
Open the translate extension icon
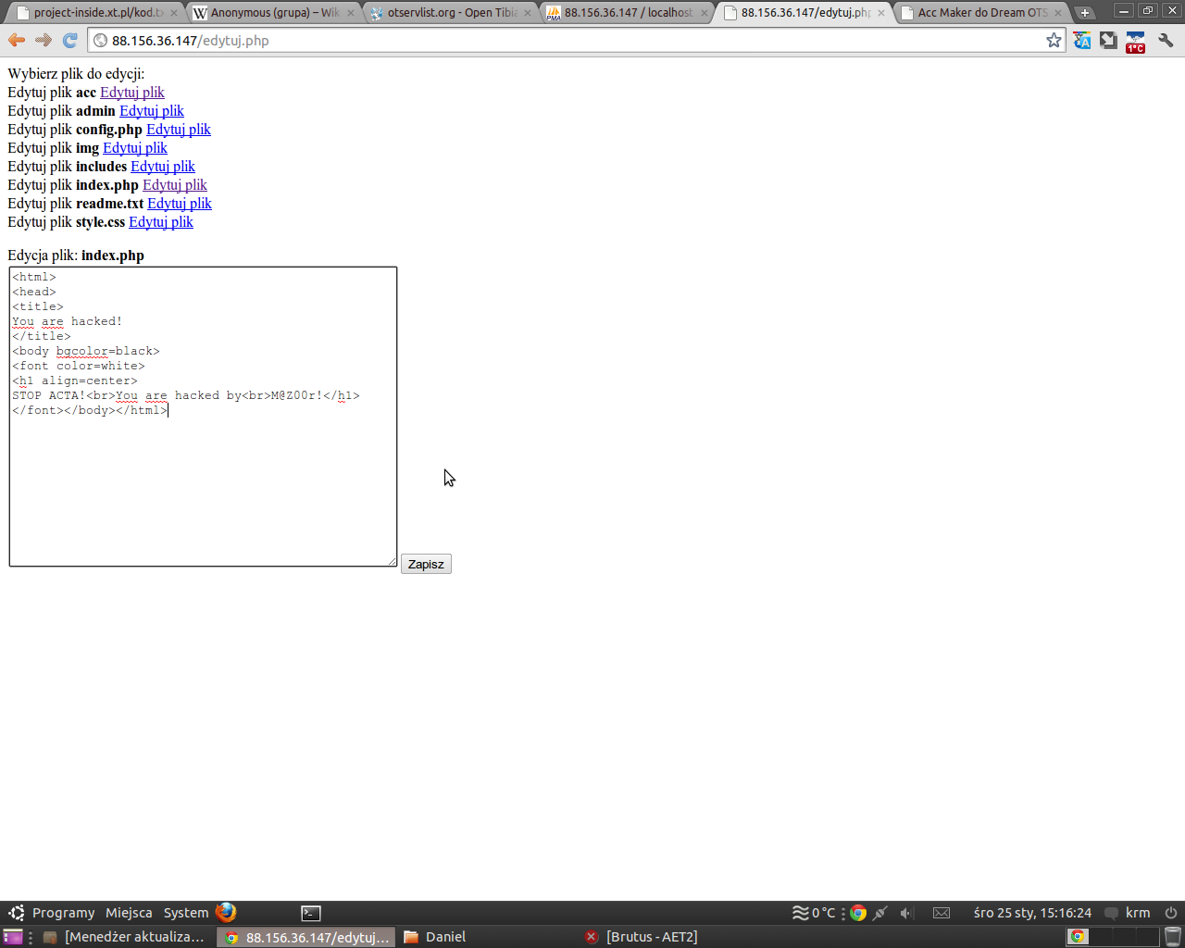1082,40
